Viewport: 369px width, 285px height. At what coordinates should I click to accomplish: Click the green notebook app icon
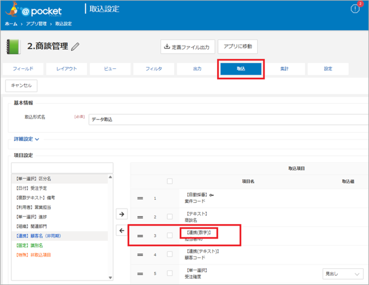tap(13, 46)
